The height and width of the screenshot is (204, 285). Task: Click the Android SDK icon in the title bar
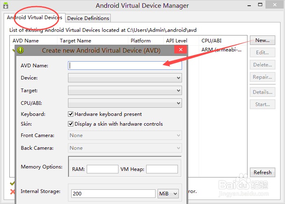click(6, 5)
